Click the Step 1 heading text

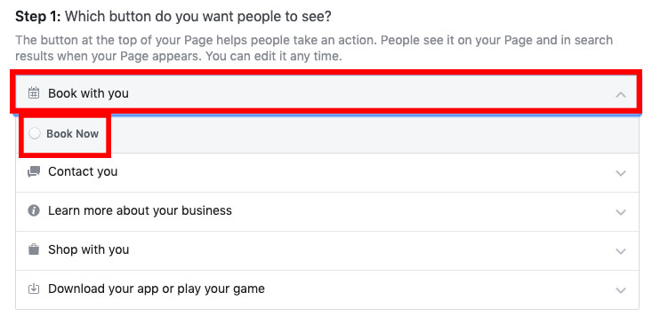[x=173, y=17]
